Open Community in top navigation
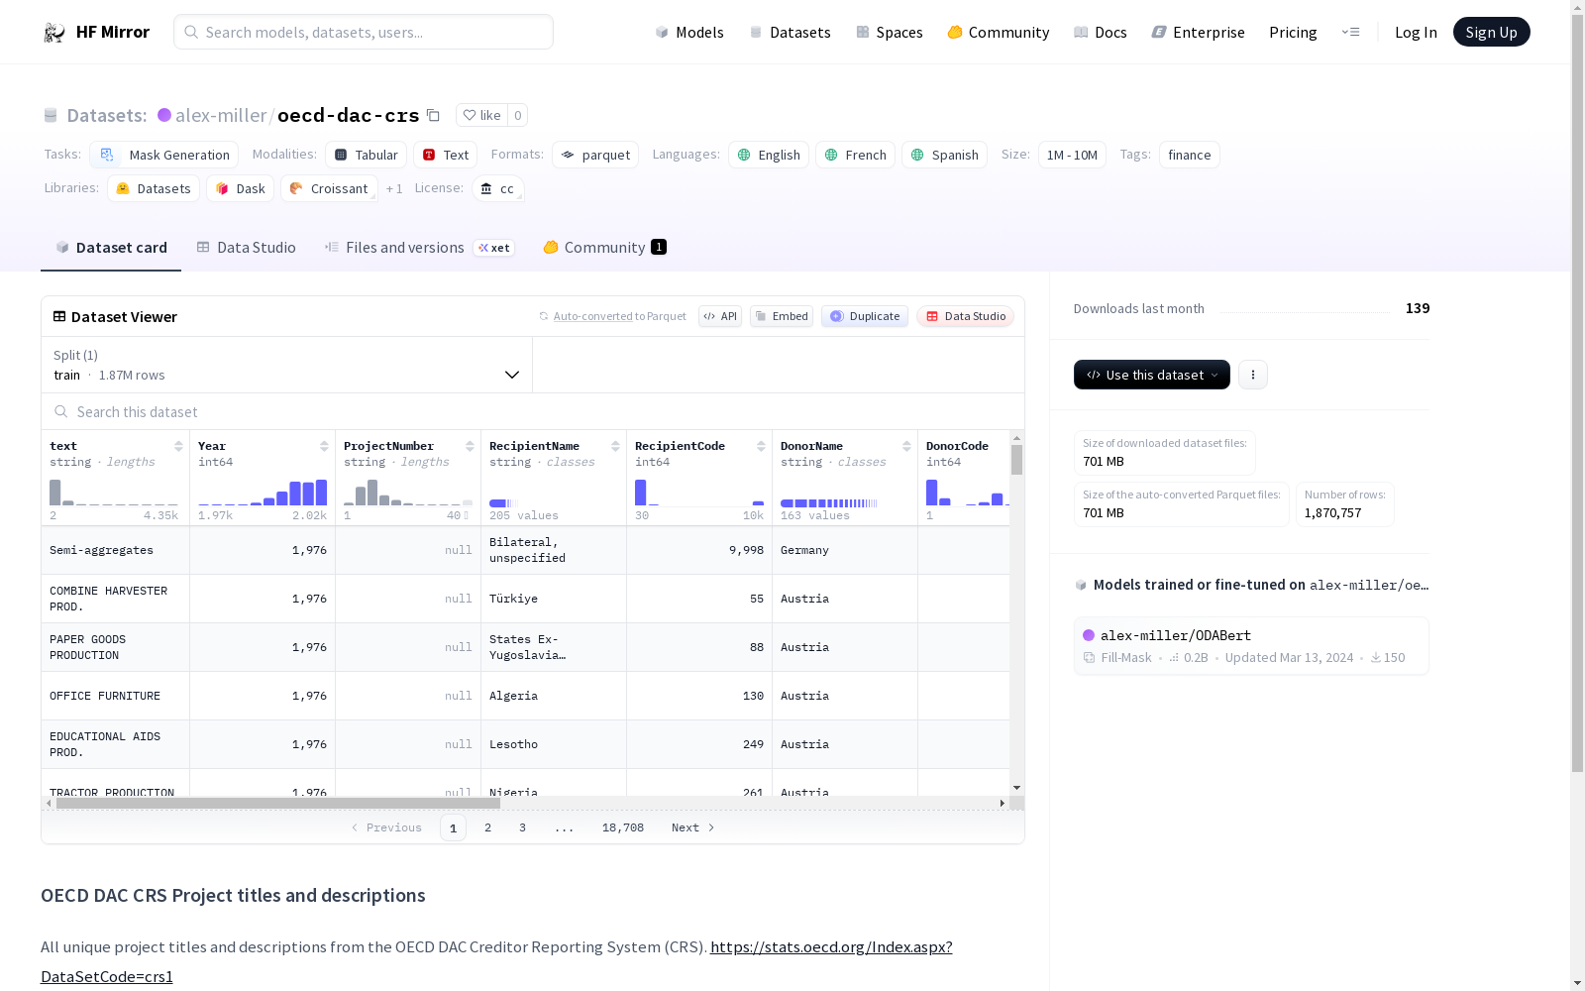 coord(999,33)
